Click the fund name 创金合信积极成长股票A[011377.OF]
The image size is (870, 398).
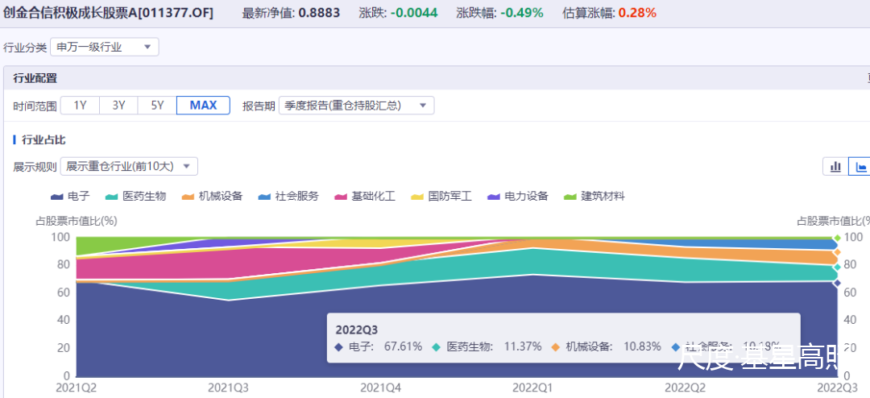tap(108, 13)
